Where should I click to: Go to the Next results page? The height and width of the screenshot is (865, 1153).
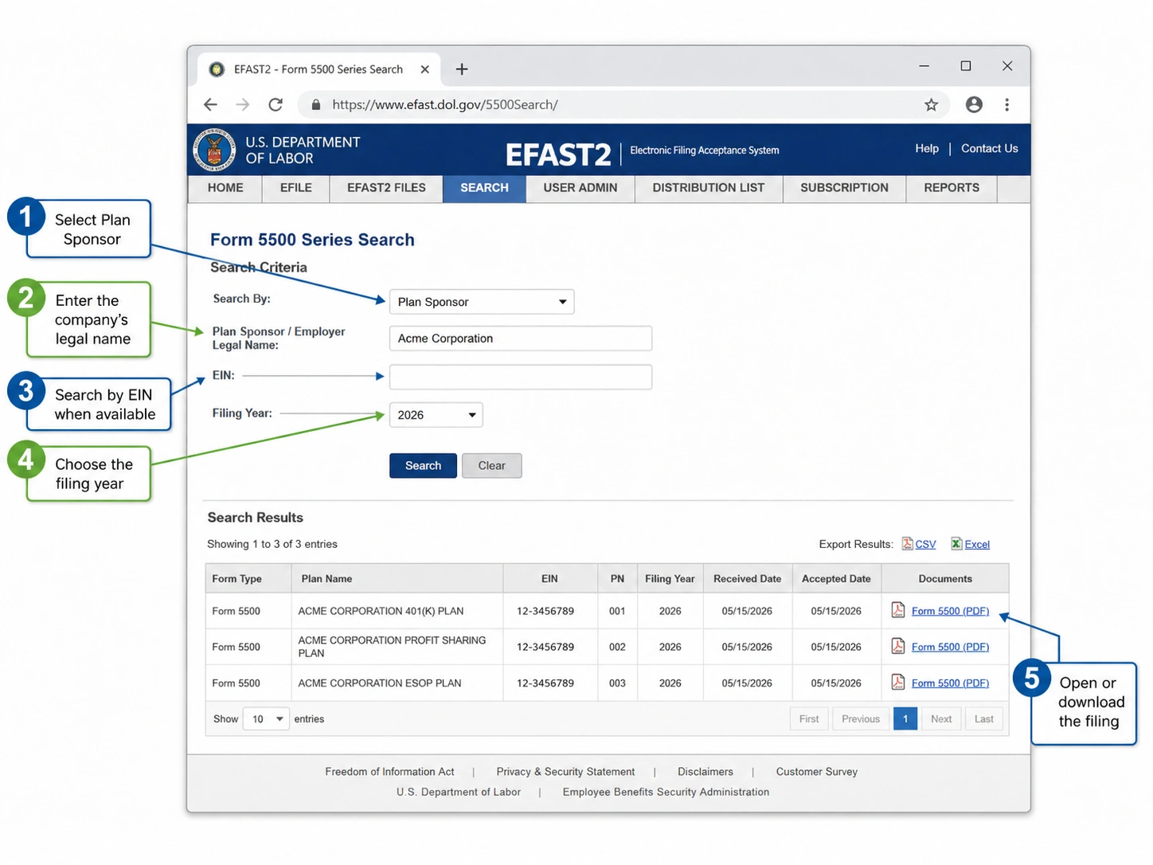(x=941, y=719)
